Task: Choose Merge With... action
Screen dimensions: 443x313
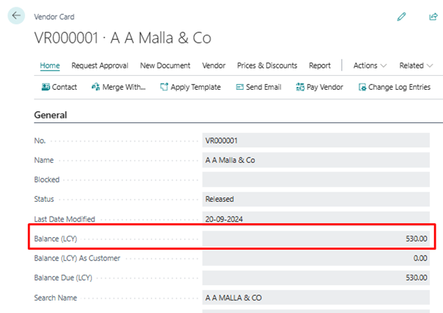Action: click(x=118, y=87)
